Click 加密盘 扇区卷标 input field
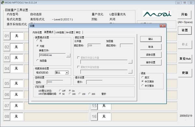Screen dimensions: 195x127 point(126,45)
